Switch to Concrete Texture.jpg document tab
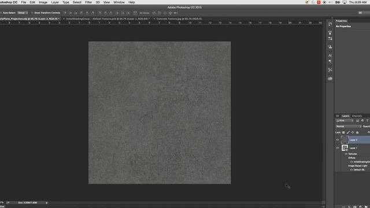 point(179,19)
